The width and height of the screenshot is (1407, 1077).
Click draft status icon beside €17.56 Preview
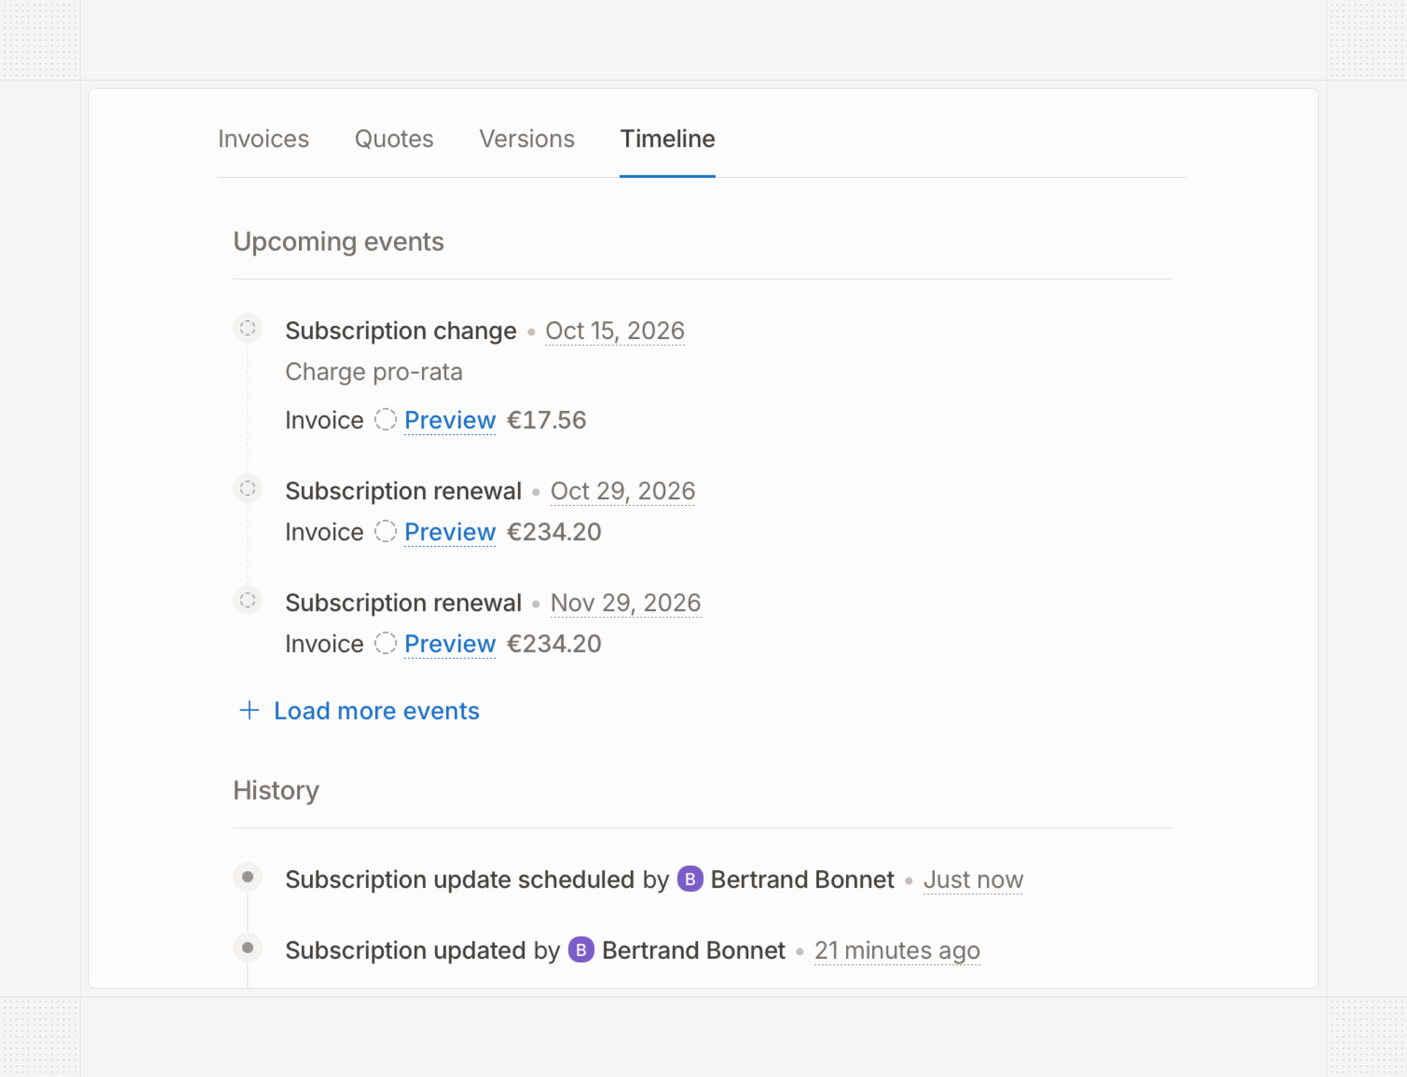point(385,420)
